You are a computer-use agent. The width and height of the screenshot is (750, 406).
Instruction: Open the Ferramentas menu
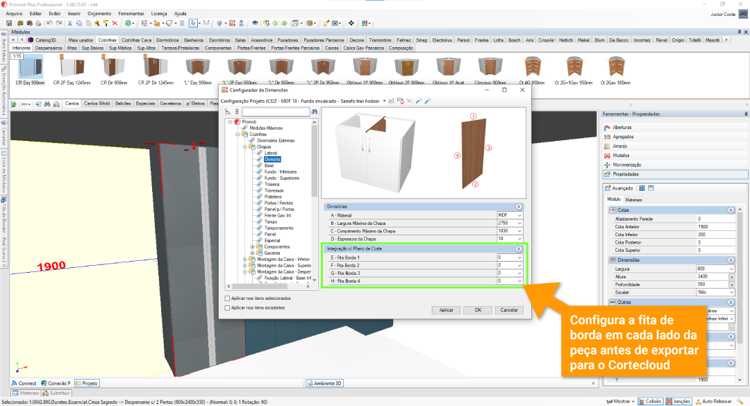[131, 13]
